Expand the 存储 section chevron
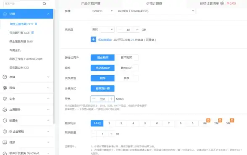 [48, 77]
